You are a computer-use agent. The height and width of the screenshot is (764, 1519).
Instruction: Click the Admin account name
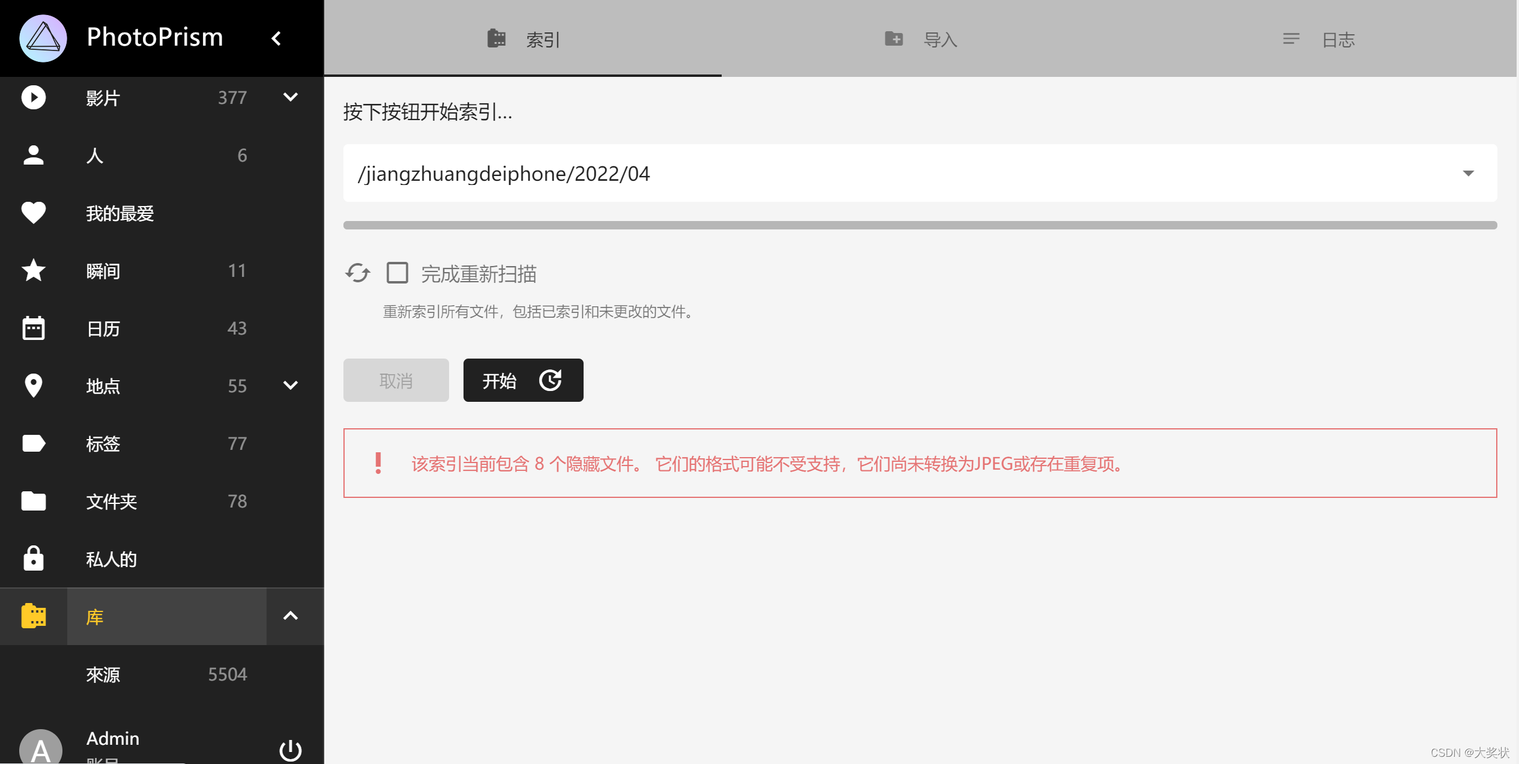pyautogui.click(x=113, y=738)
